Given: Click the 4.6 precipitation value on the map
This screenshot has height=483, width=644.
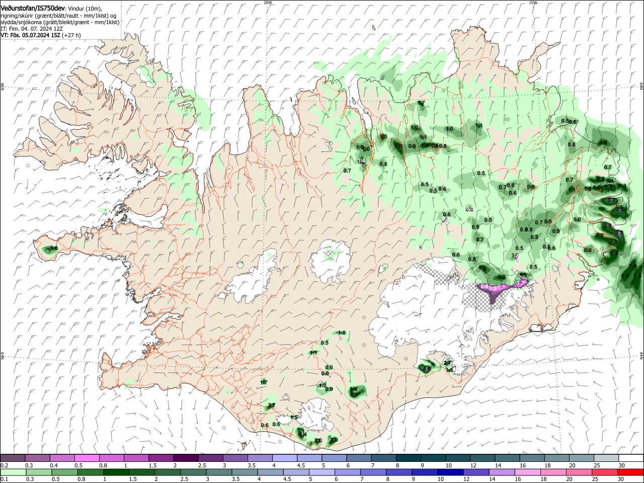Looking at the screenshot, I should tap(427, 369).
